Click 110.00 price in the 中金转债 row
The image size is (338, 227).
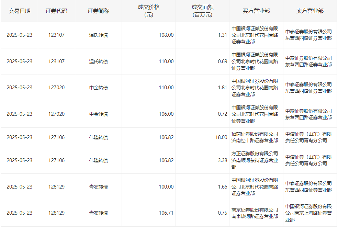166,88
